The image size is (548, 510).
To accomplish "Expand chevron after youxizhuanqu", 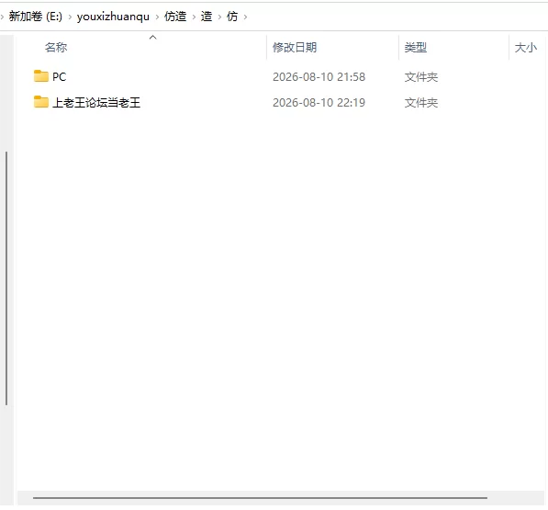I will (x=157, y=17).
